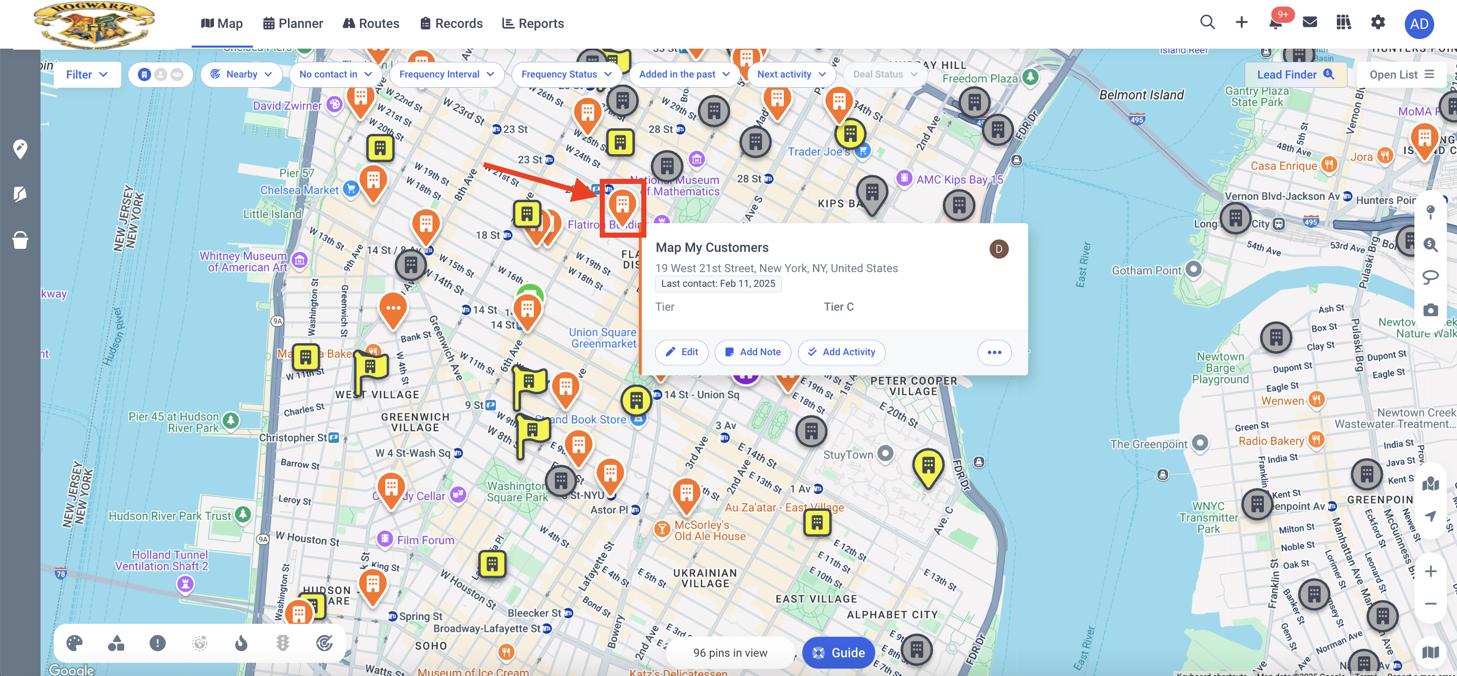The height and width of the screenshot is (676, 1457).
Task: Click the Tier C value in popup
Action: pos(838,307)
